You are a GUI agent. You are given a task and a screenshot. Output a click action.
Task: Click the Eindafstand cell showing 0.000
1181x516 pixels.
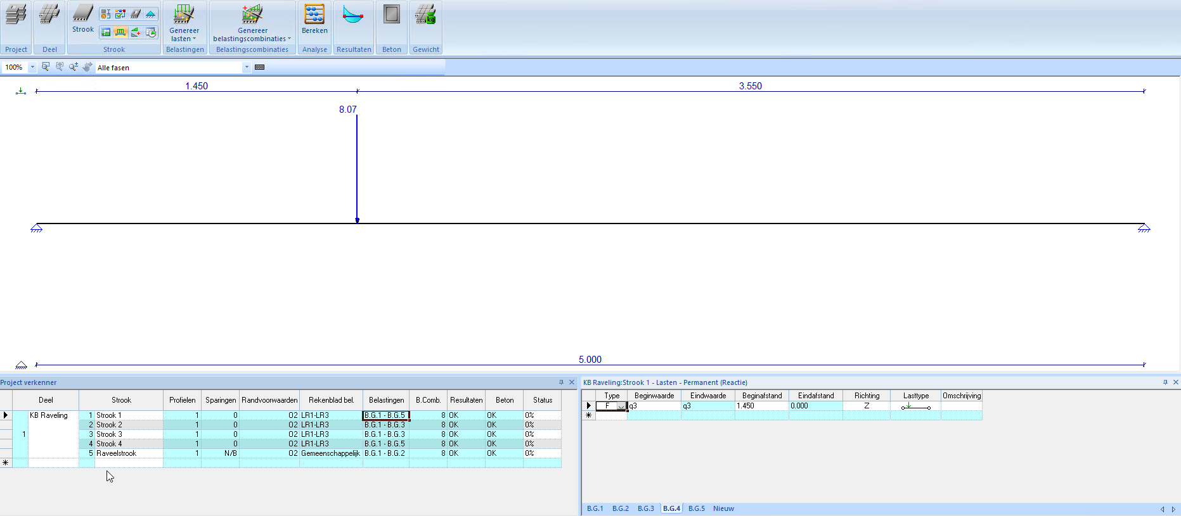[x=816, y=406]
